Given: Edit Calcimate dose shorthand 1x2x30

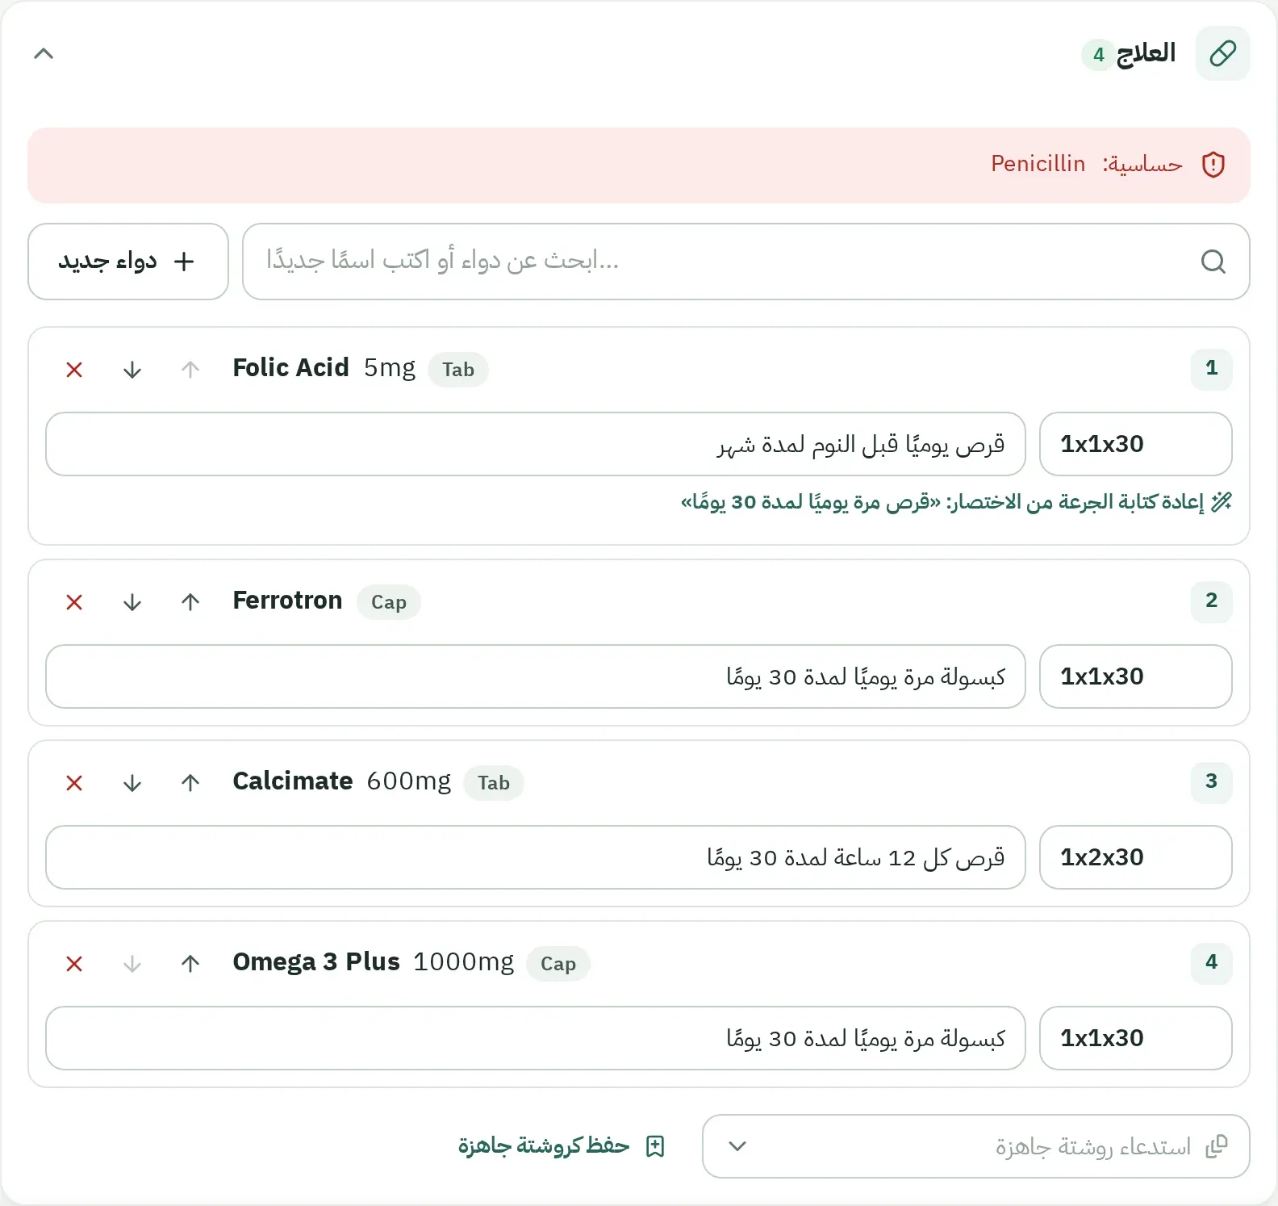Looking at the screenshot, I should tap(1135, 857).
